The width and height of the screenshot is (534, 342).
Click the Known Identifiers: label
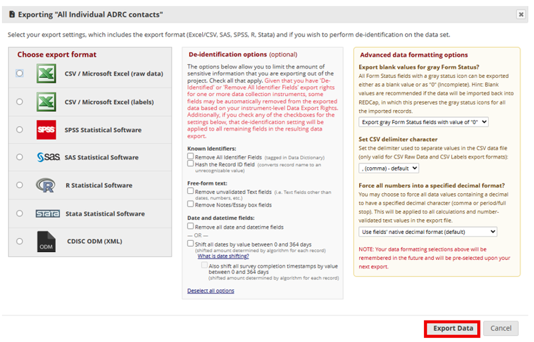click(212, 149)
